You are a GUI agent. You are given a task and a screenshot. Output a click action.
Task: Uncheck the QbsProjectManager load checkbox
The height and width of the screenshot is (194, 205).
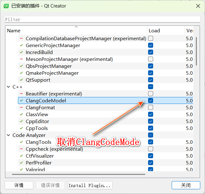(x=151, y=66)
